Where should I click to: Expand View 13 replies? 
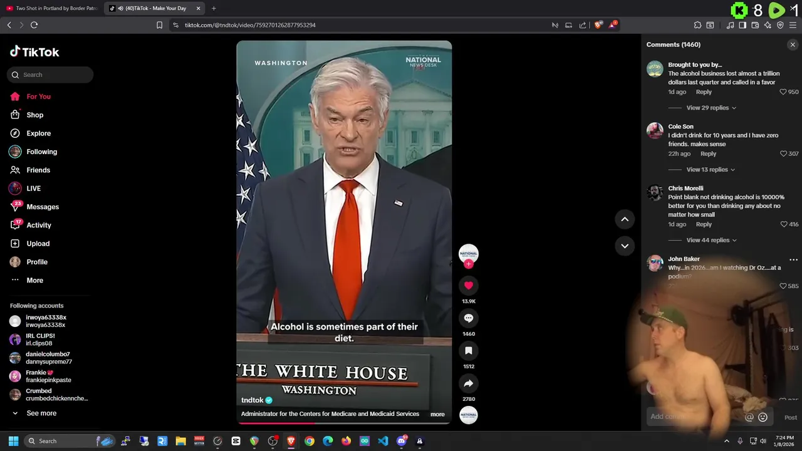(x=711, y=170)
